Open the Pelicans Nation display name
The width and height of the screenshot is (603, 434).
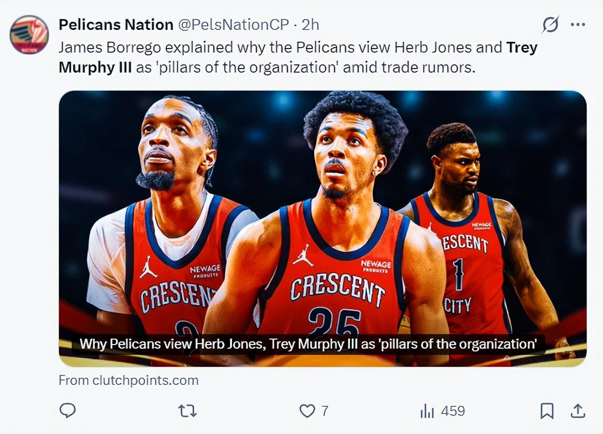tap(116, 25)
